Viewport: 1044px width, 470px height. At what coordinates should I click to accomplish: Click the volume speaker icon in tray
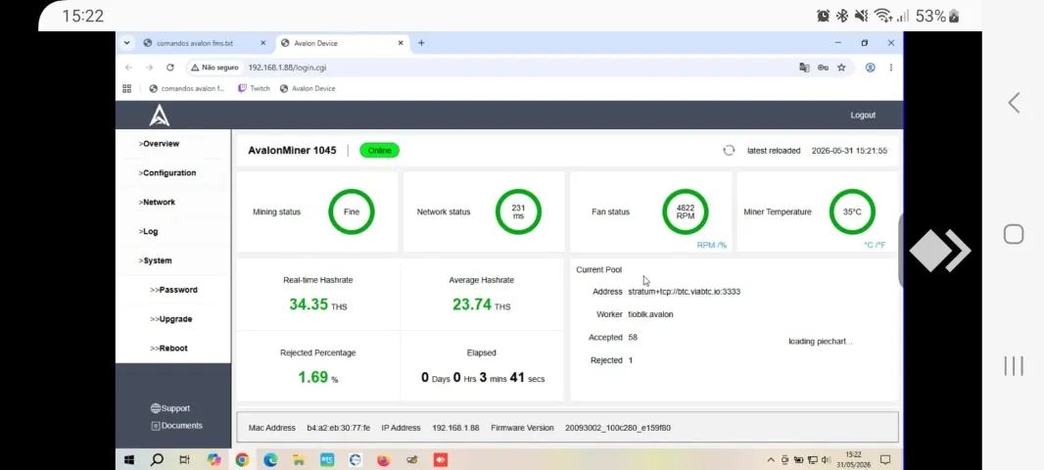[827, 459]
